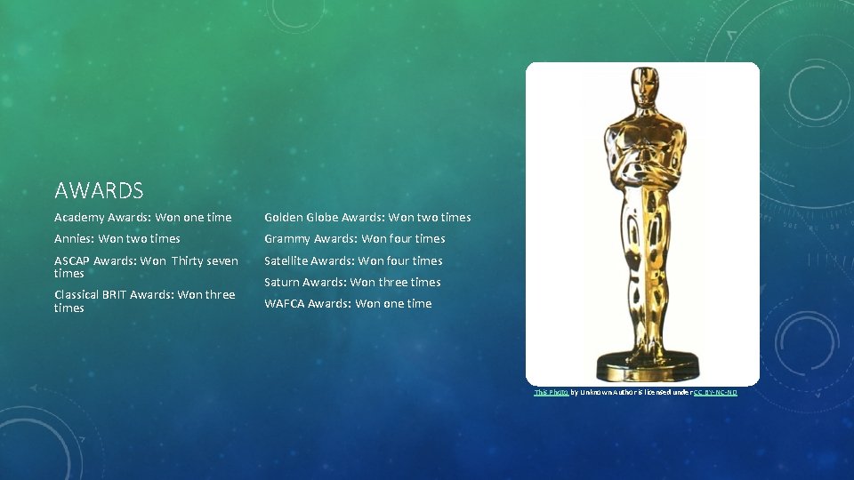
Task: Click "Saturn Awards: Won three times"
Action: coord(352,282)
